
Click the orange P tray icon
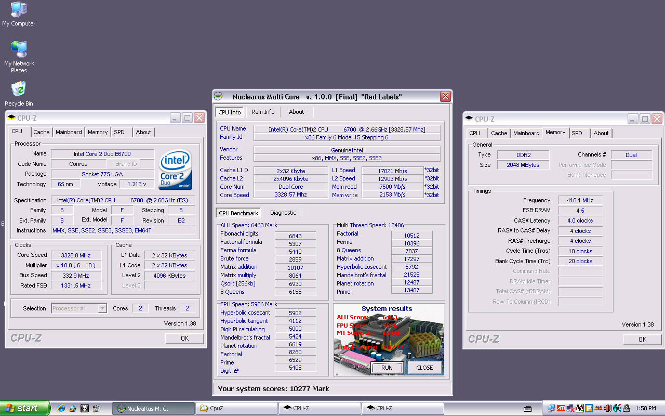click(589, 408)
